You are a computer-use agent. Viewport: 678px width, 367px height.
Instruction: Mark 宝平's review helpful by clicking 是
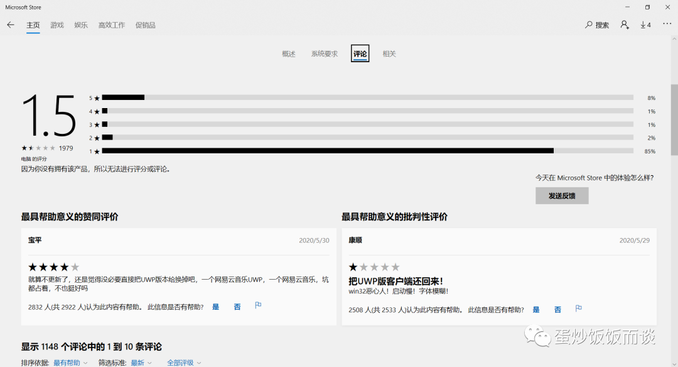(215, 306)
